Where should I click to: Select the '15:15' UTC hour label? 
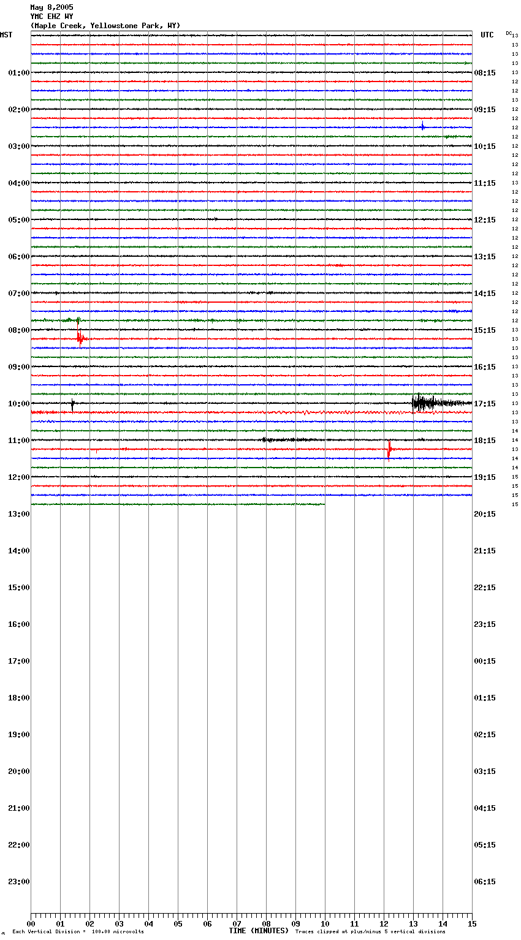(x=485, y=330)
